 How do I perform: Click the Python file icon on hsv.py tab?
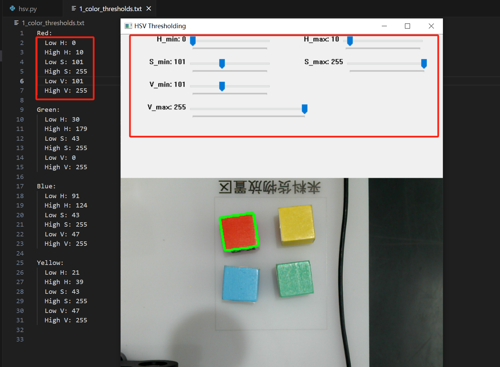[x=12, y=8]
